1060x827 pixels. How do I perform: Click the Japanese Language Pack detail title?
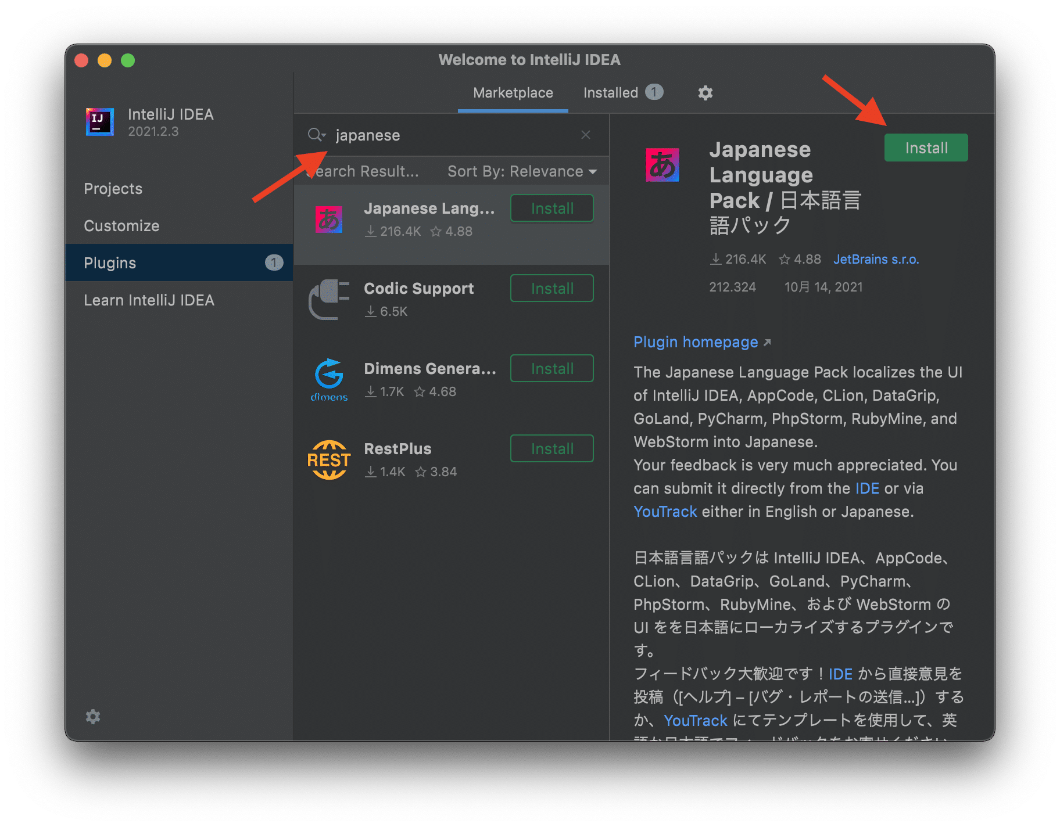(785, 187)
